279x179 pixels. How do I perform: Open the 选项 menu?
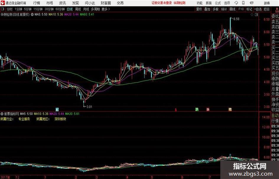click(x=227, y=3)
